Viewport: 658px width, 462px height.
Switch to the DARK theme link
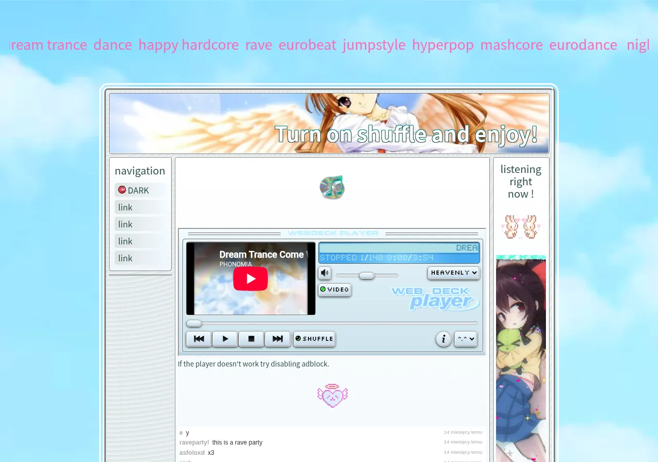(138, 190)
